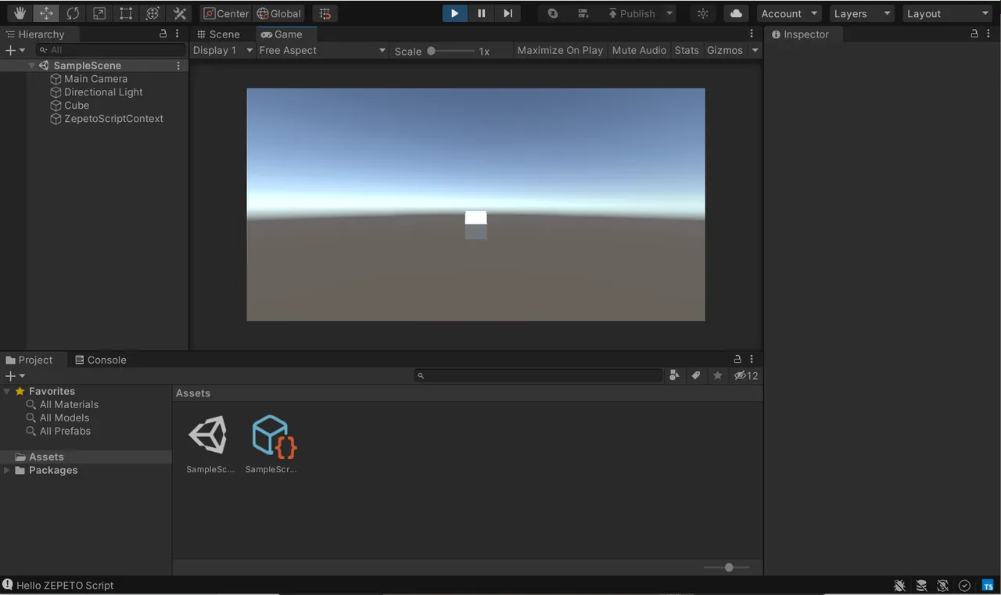Viewport: 1001px width, 595px height.
Task: Click the Publish button
Action: click(x=630, y=13)
